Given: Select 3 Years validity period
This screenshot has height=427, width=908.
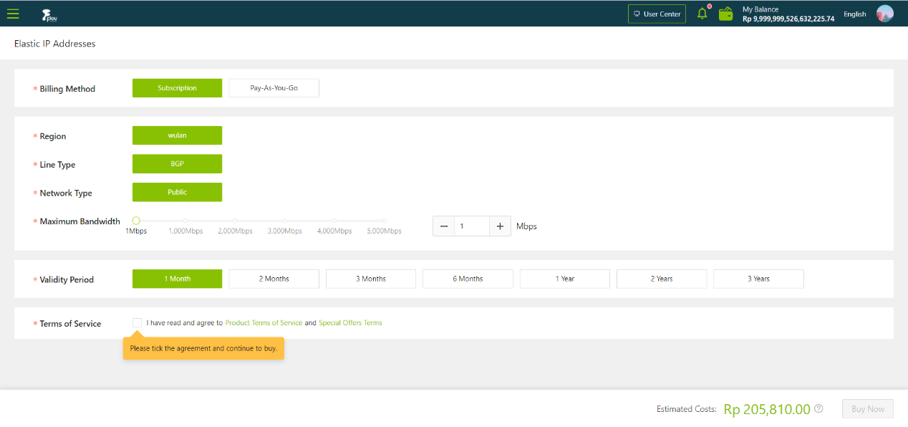Looking at the screenshot, I should [x=758, y=279].
